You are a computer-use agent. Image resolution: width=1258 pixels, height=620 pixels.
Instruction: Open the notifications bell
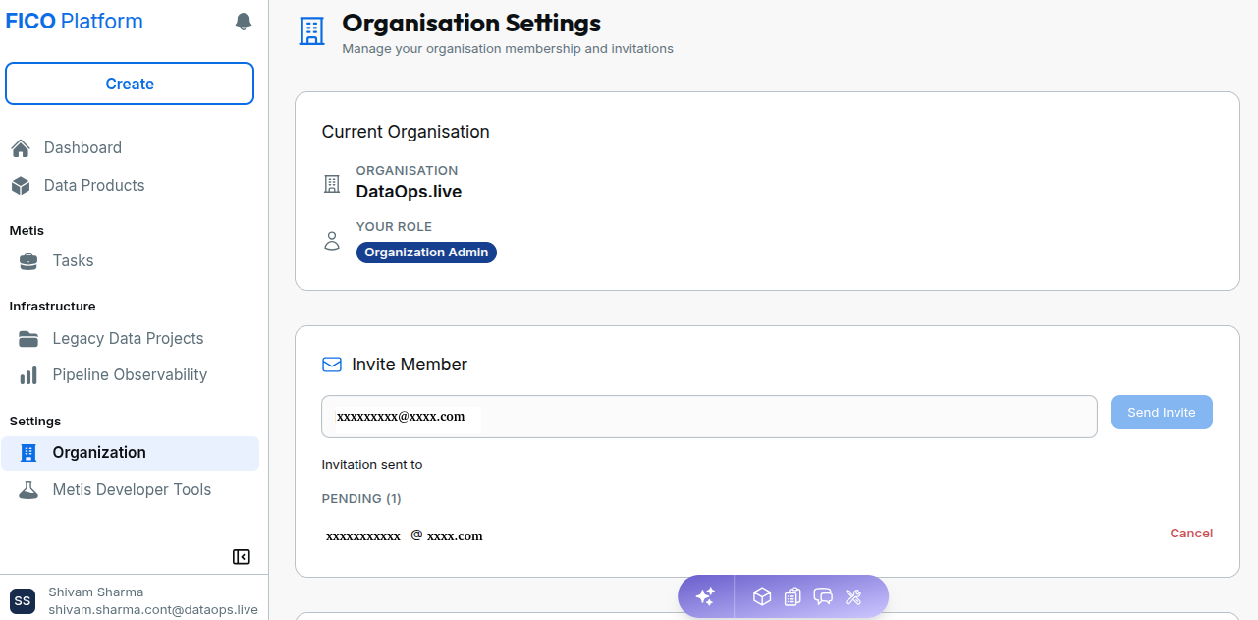tap(244, 22)
